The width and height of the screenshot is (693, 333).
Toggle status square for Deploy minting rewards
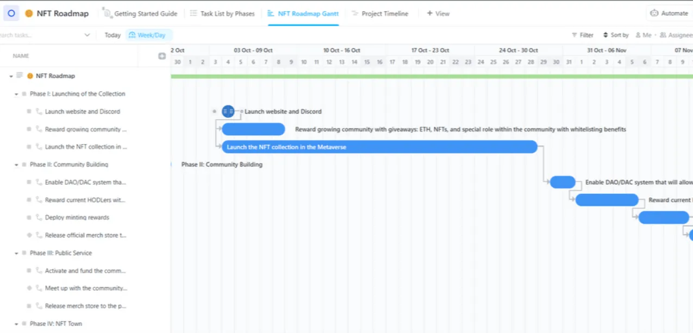29,217
